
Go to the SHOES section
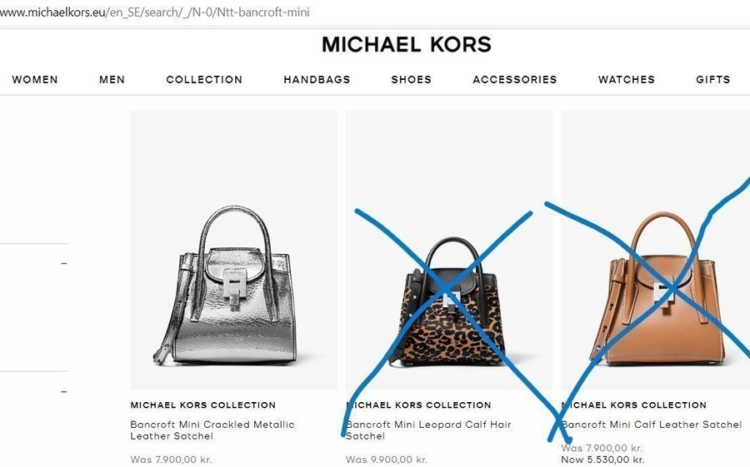point(412,79)
